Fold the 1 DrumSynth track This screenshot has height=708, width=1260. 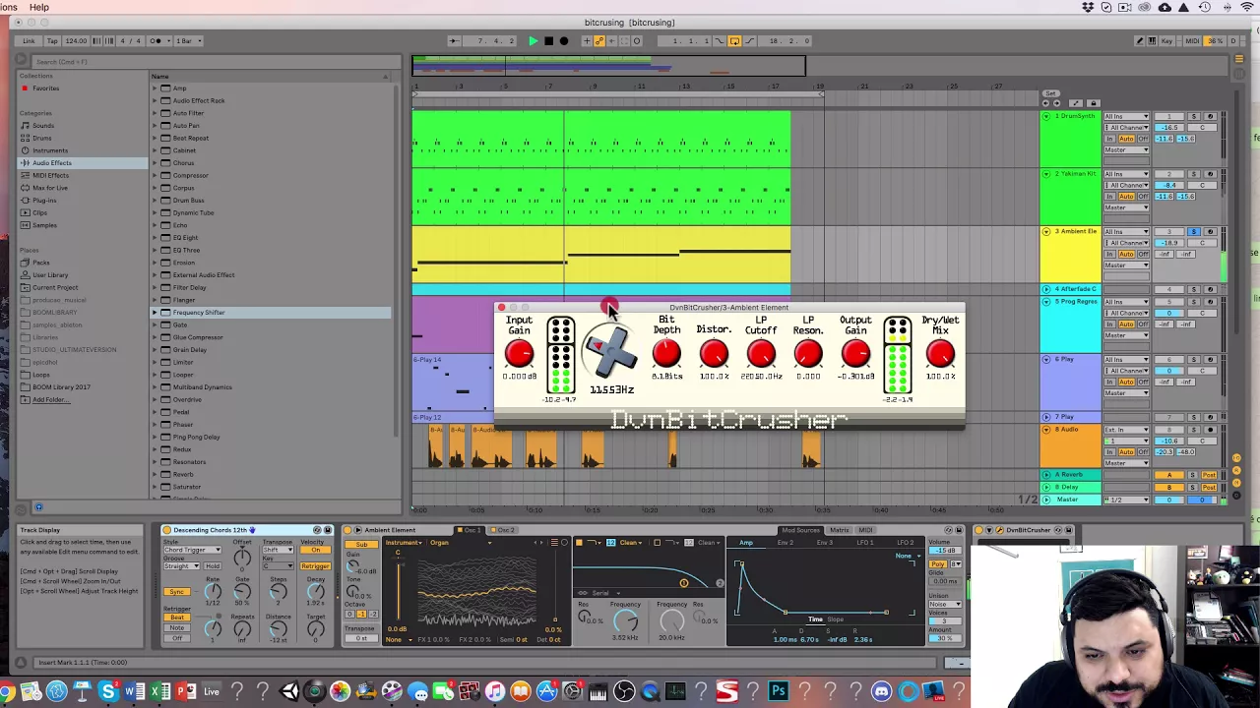pyautogui.click(x=1046, y=116)
